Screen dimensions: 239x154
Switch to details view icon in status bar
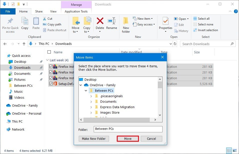point(229,151)
